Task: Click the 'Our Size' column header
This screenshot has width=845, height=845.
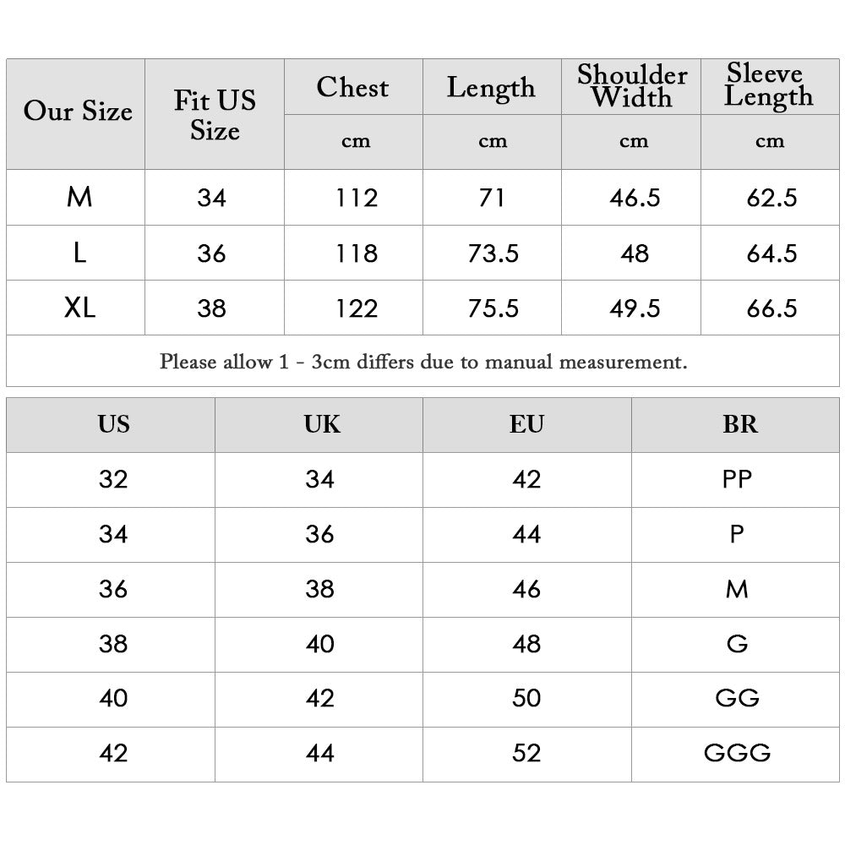Action: (x=77, y=112)
